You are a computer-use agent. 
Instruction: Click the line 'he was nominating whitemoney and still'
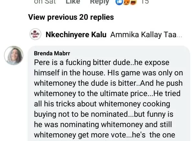coord(103,125)
